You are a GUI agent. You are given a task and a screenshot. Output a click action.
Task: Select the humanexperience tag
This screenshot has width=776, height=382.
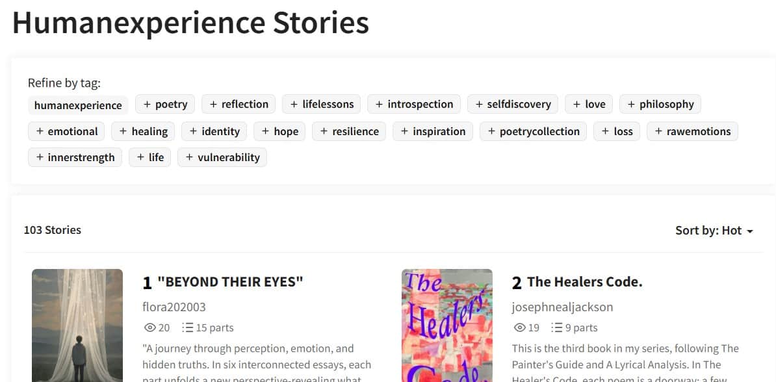(78, 105)
